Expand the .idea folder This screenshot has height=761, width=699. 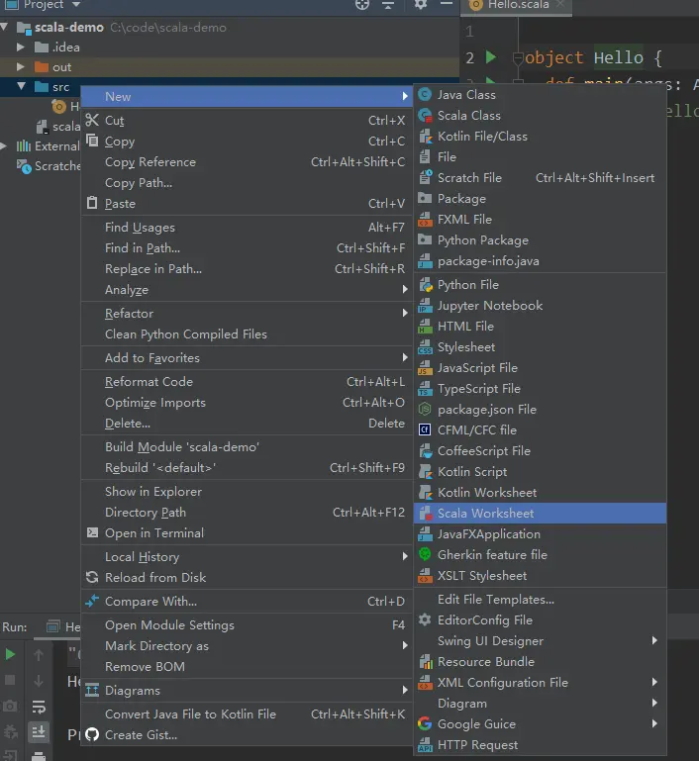pos(21,48)
